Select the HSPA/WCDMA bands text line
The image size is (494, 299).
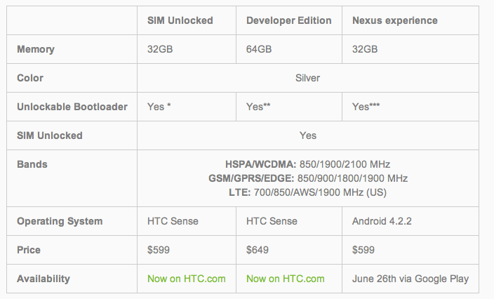tap(307, 164)
